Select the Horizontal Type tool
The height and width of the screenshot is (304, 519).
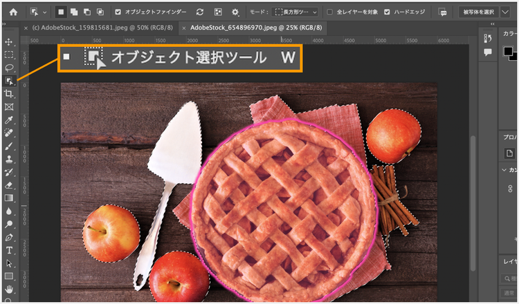coord(9,251)
